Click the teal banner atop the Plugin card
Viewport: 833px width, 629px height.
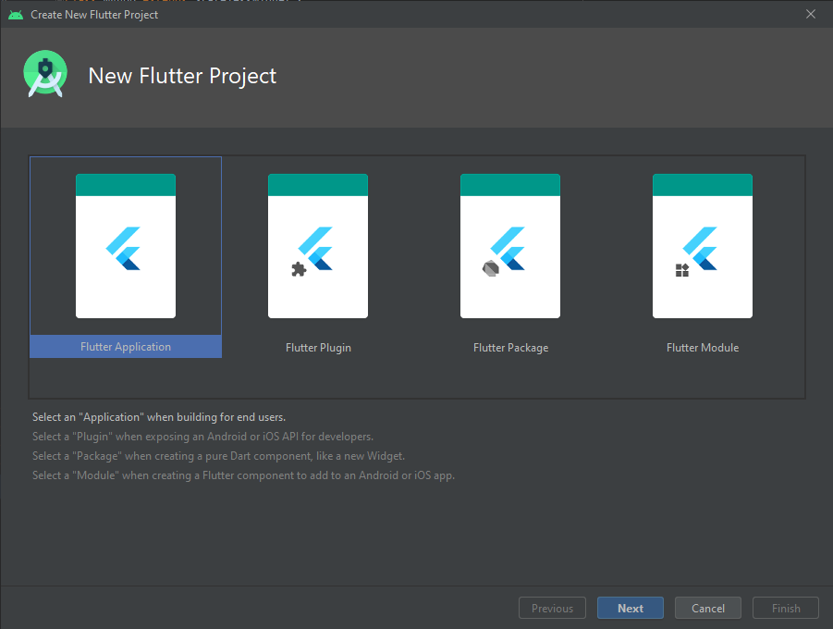318,183
